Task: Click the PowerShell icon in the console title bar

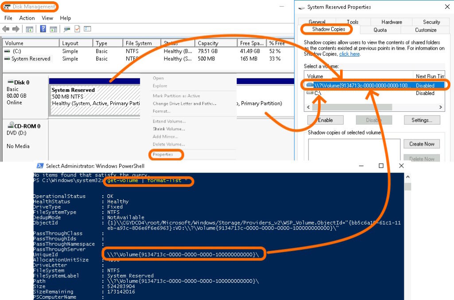Action: pyautogui.click(x=40, y=166)
